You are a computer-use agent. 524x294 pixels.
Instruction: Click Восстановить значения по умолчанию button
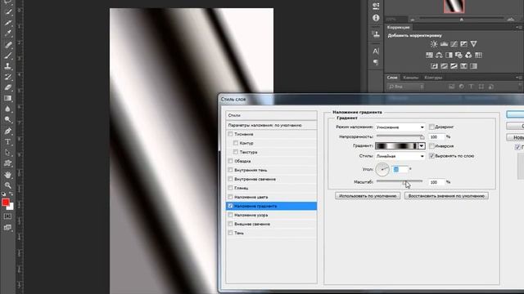(x=446, y=196)
